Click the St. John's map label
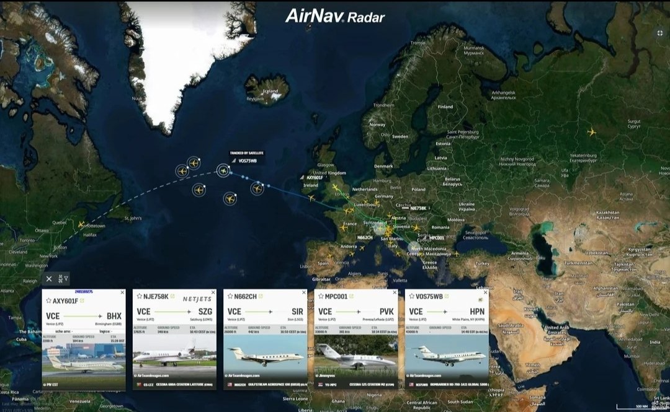The width and height of the screenshot is (670, 412). click(133, 218)
